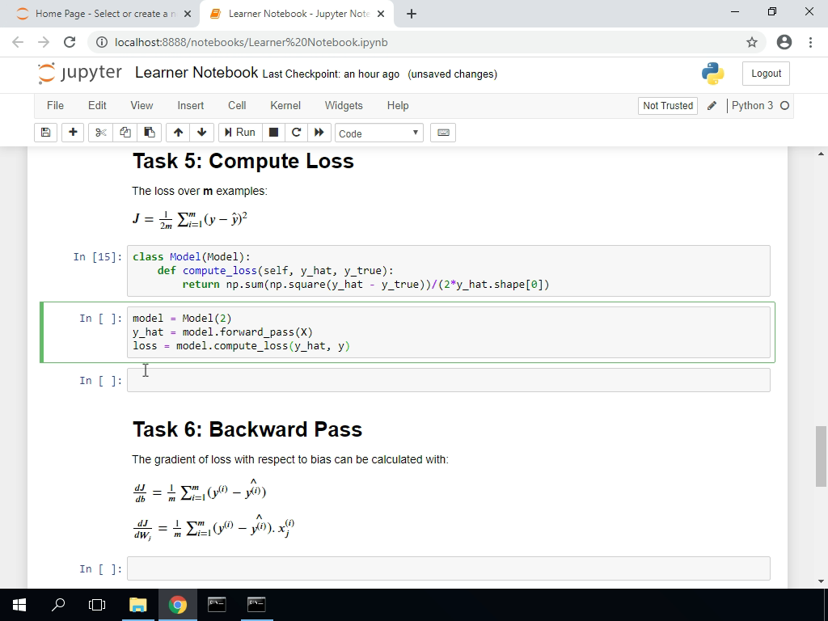Screen dimensions: 828x621
Task: Run the selected cell
Action: point(239,133)
